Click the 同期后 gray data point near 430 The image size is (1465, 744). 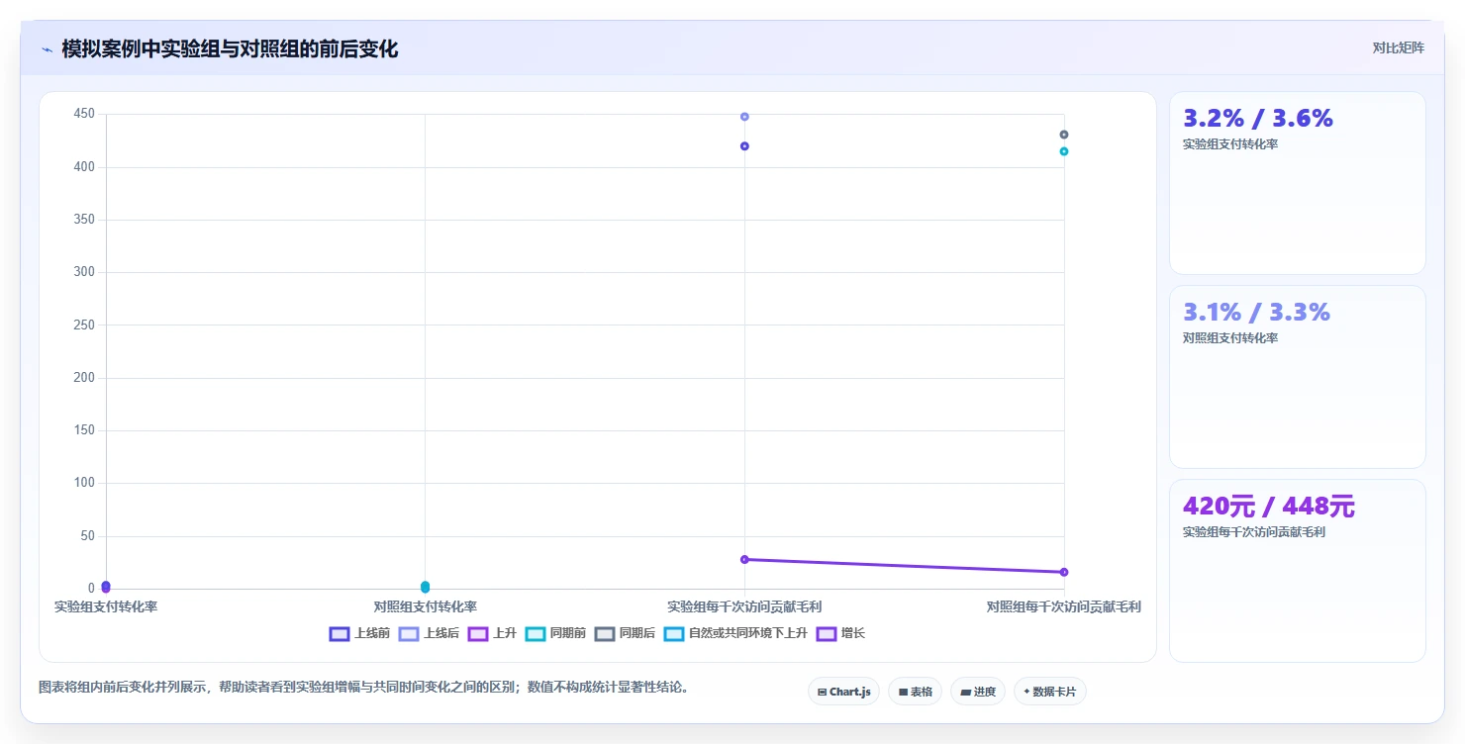coord(1064,135)
